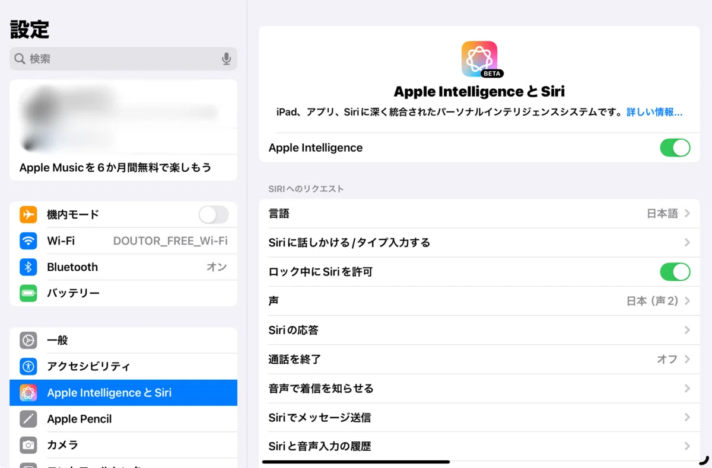Click the オフ value for 通話を終了
This screenshot has height=468, width=712.
(667, 359)
